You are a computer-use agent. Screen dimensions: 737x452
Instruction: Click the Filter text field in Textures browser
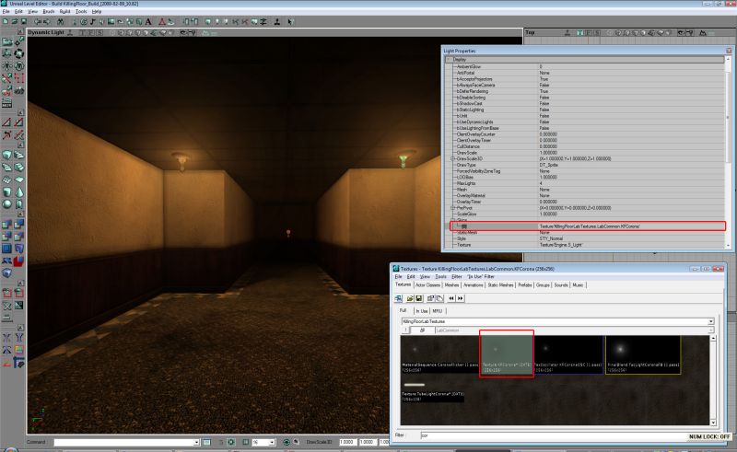pyautogui.click(x=555, y=435)
